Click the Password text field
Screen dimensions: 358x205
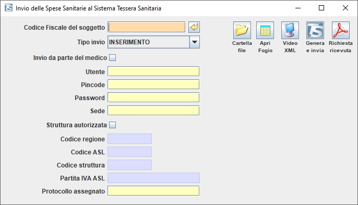[x=153, y=98]
